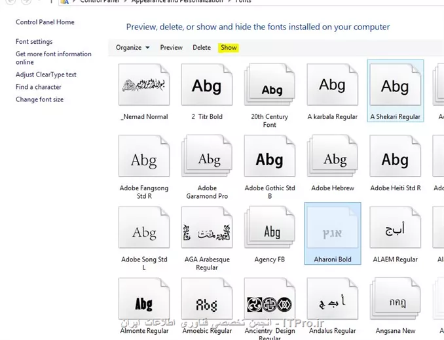Click the A Shekari Regular label
Screen dimensions: 444x340
(x=396, y=117)
